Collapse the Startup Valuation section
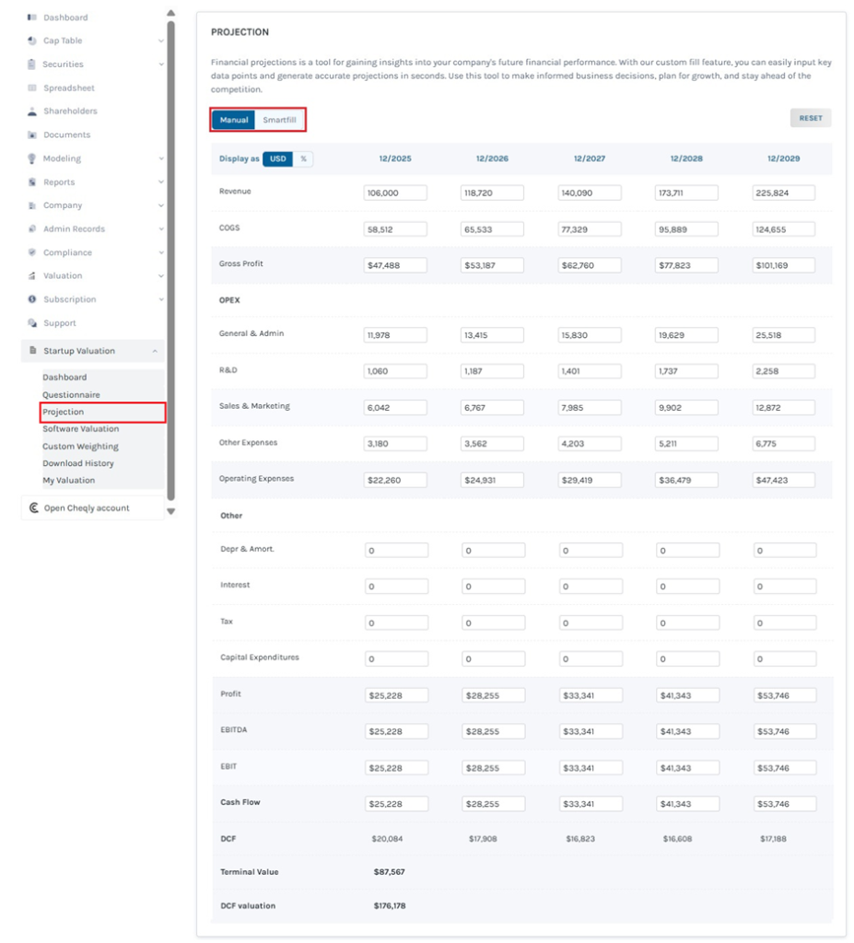 pyautogui.click(x=155, y=351)
